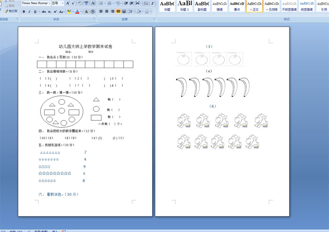The height and width of the screenshot is (232, 329).
Task: Click Format Painter button
Action: [11, 11]
